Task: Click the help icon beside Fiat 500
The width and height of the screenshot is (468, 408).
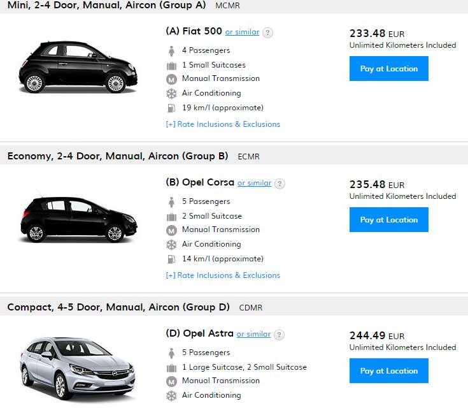Action: [x=267, y=33]
